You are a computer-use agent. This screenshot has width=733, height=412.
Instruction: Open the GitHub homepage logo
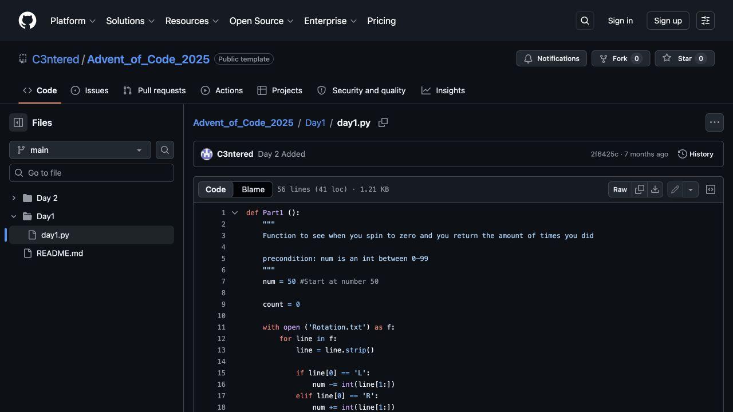(27, 21)
